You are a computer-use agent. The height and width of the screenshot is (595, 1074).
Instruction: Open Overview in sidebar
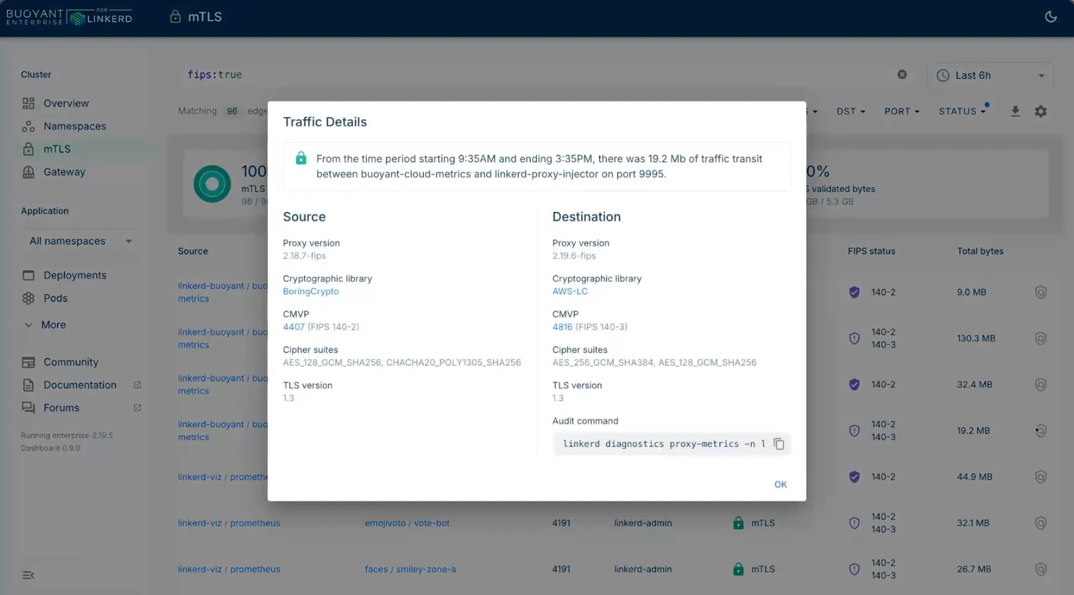pos(66,104)
